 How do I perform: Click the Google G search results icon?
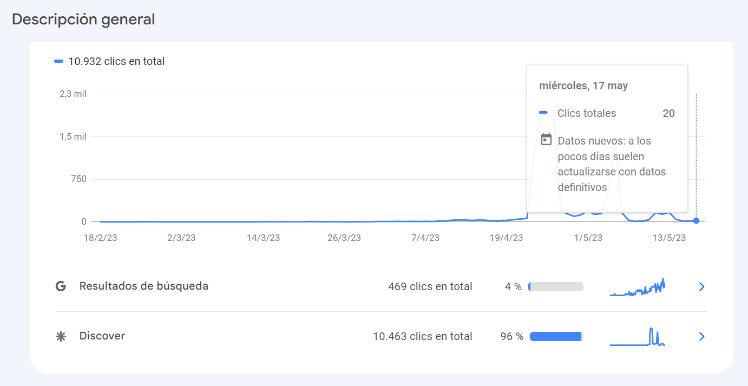[x=61, y=286]
